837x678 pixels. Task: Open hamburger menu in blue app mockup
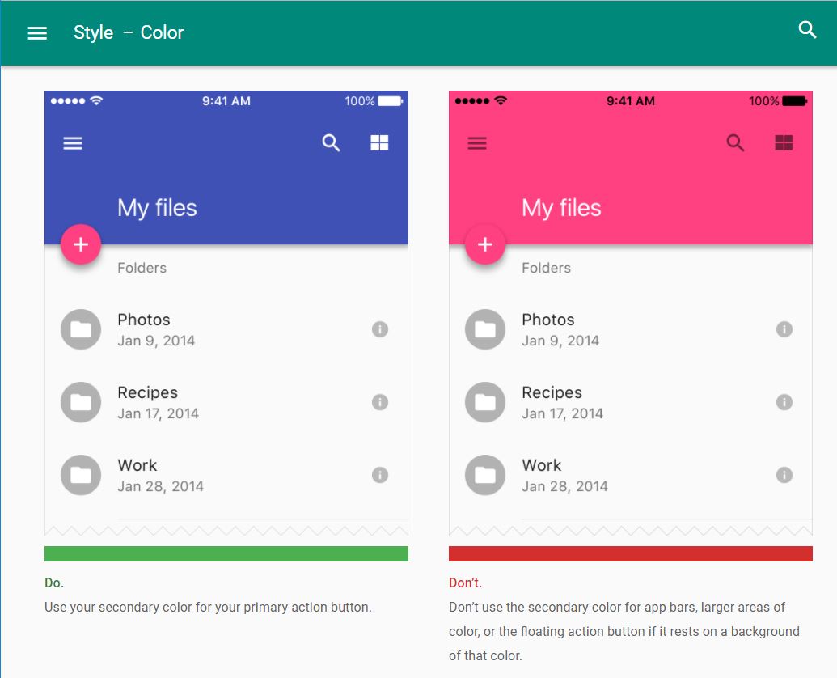(73, 143)
